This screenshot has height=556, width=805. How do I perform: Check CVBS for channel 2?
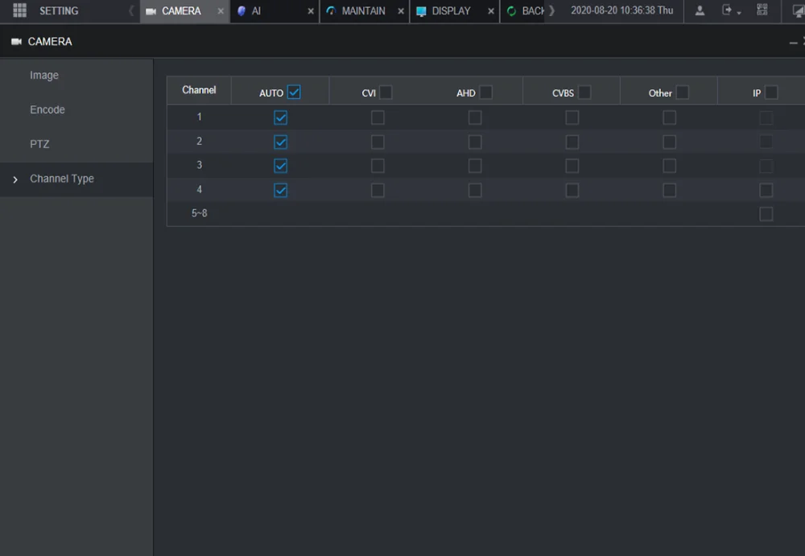tap(572, 142)
